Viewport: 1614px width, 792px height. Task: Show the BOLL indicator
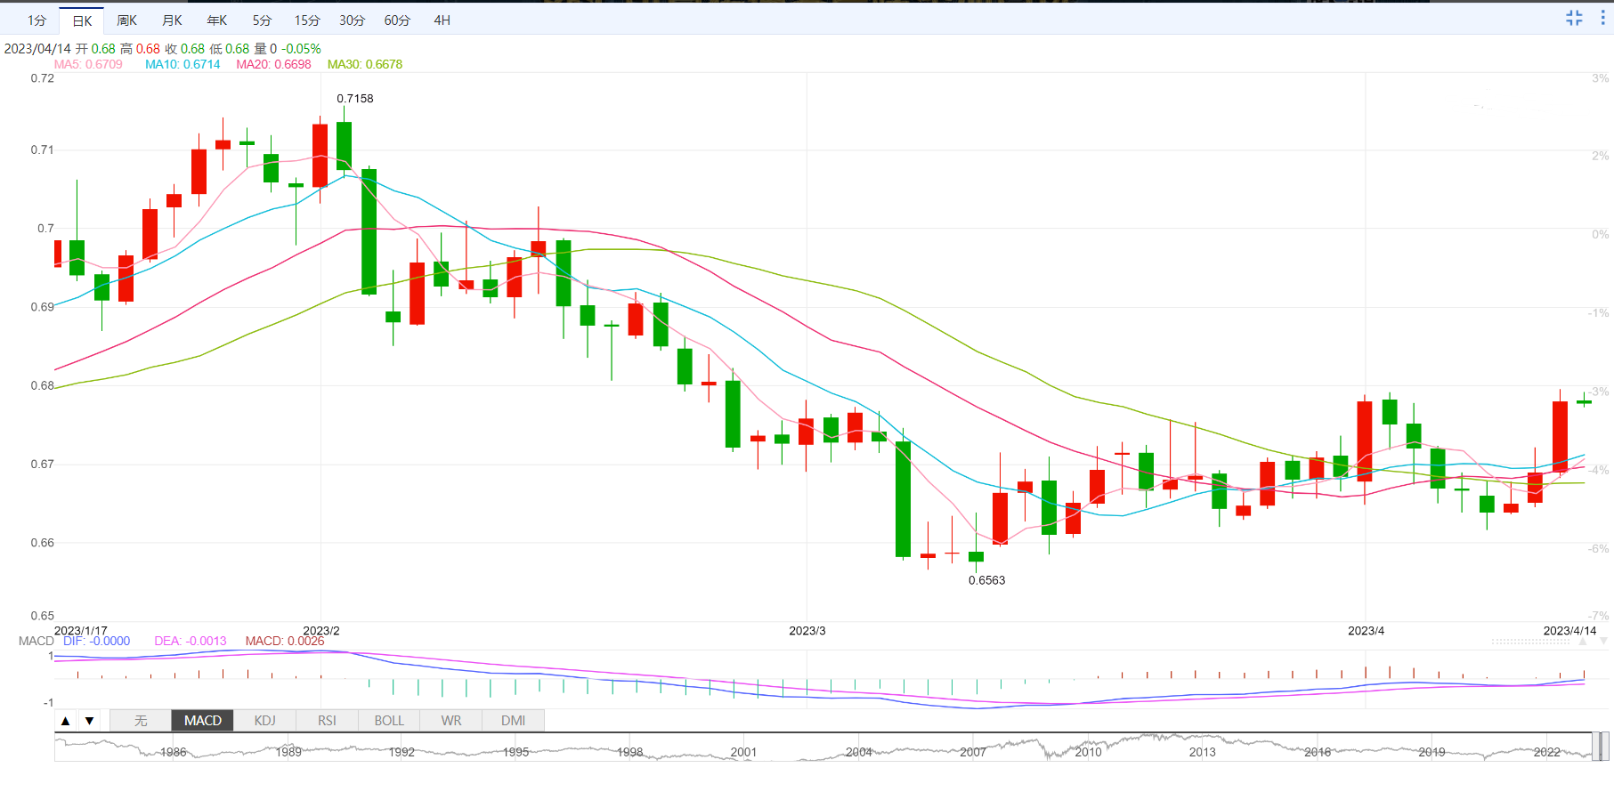(389, 721)
